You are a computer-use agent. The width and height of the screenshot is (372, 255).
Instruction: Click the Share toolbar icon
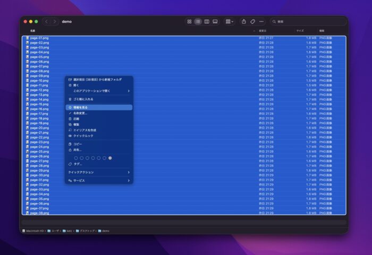click(244, 22)
